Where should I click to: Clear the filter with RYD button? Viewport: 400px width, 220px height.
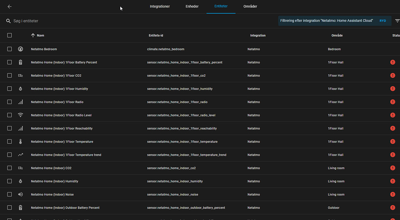(x=382, y=21)
